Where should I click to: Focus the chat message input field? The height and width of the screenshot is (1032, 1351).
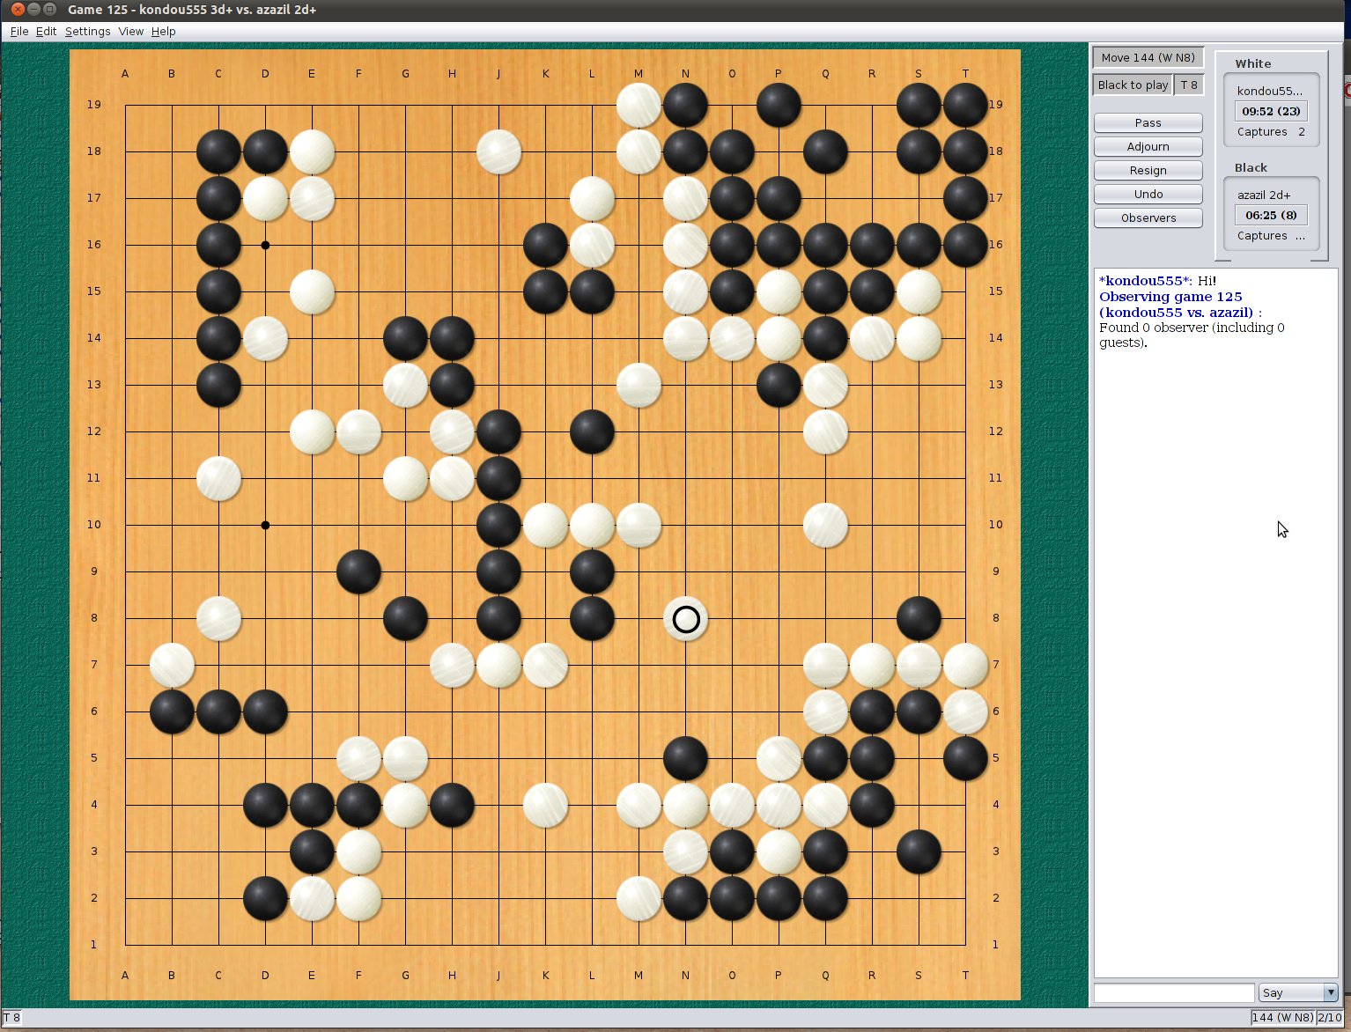1173,992
